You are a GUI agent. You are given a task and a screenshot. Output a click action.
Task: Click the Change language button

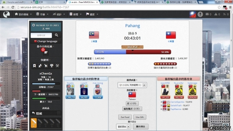point(46,41)
